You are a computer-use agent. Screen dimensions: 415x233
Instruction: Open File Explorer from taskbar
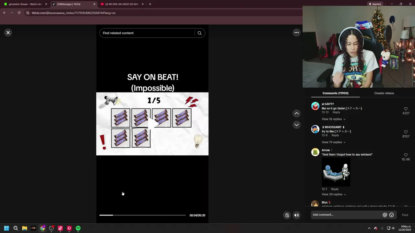click(25, 228)
